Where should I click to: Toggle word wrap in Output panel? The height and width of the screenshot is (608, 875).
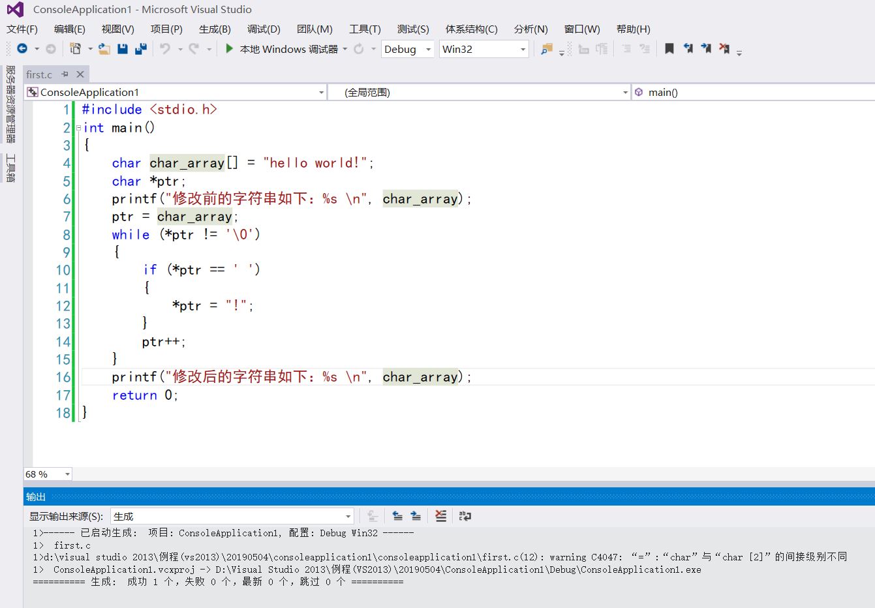465,516
